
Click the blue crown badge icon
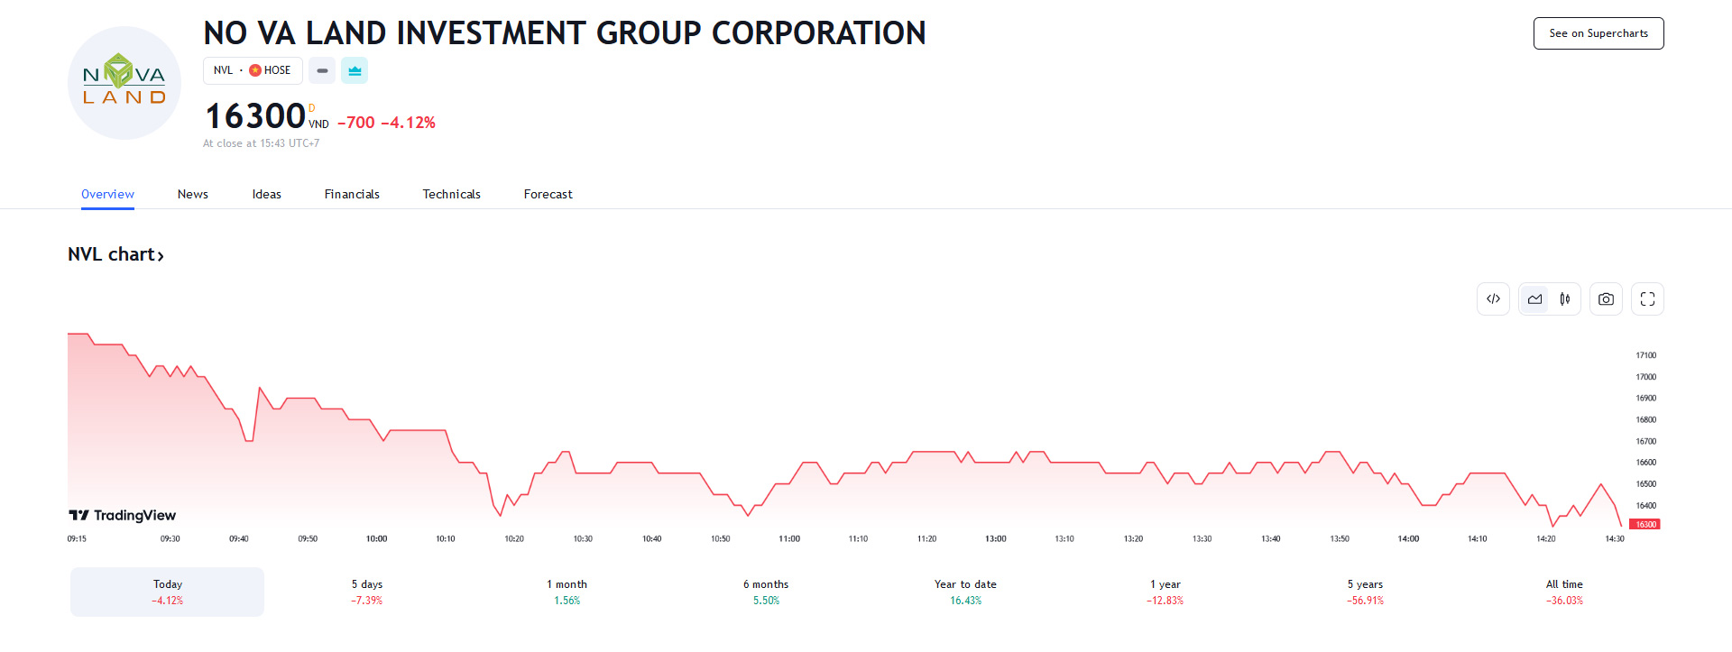355,70
